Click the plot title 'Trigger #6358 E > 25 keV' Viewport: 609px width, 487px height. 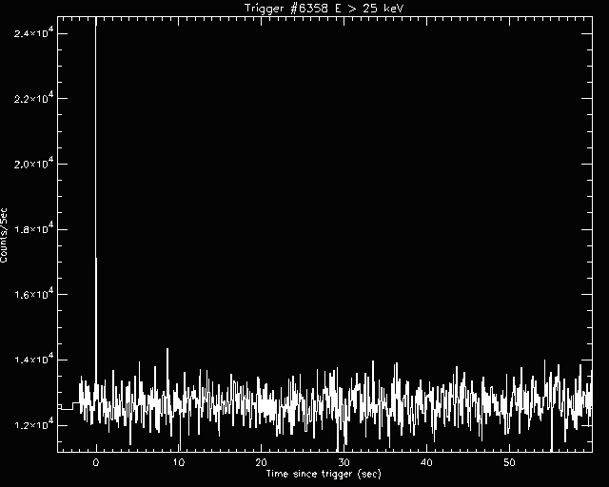point(324,9)
